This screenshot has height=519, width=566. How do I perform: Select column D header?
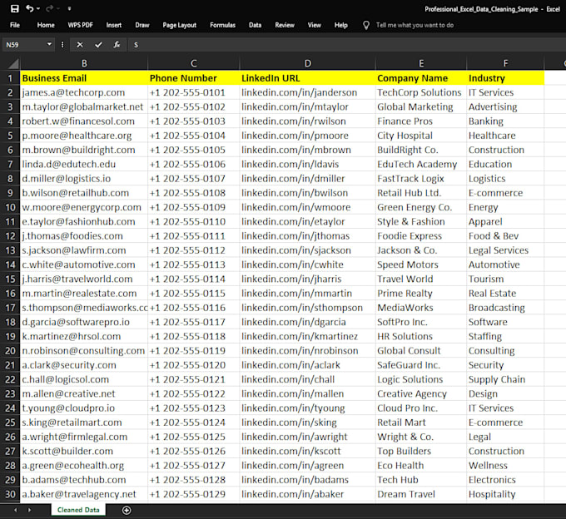(307, 63)
